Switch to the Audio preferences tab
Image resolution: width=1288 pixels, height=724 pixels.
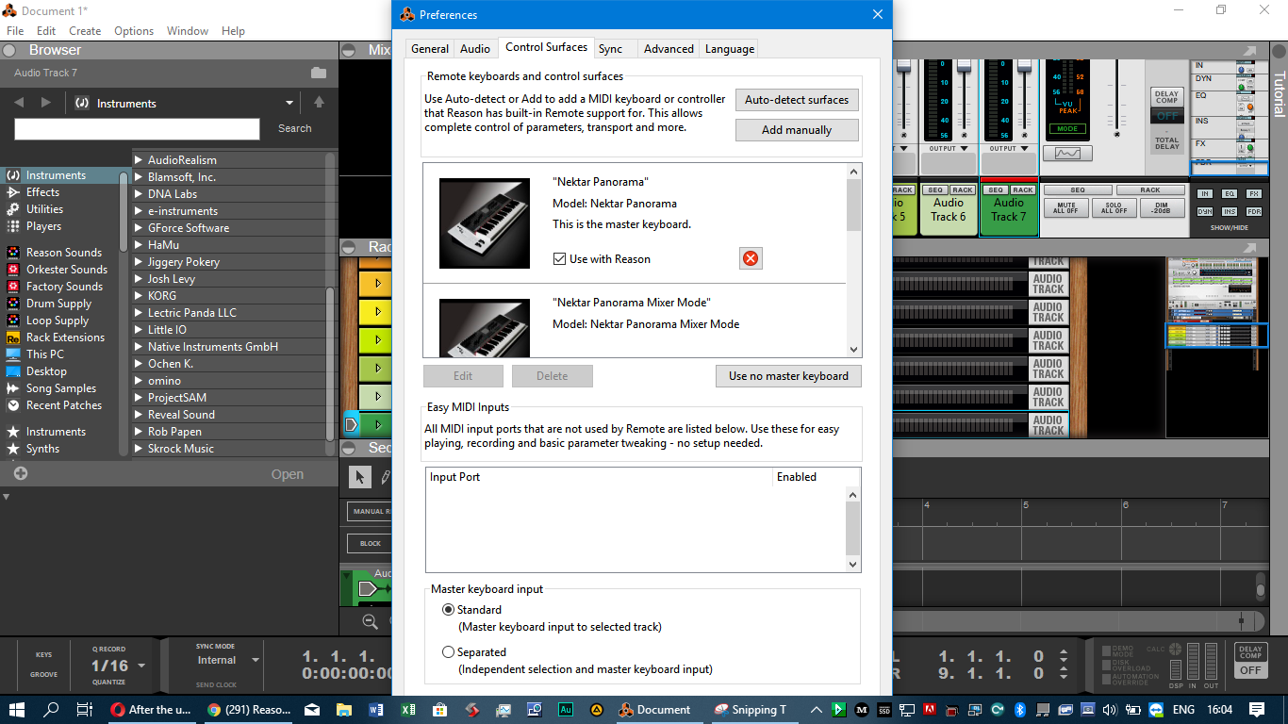coord(475,49)
